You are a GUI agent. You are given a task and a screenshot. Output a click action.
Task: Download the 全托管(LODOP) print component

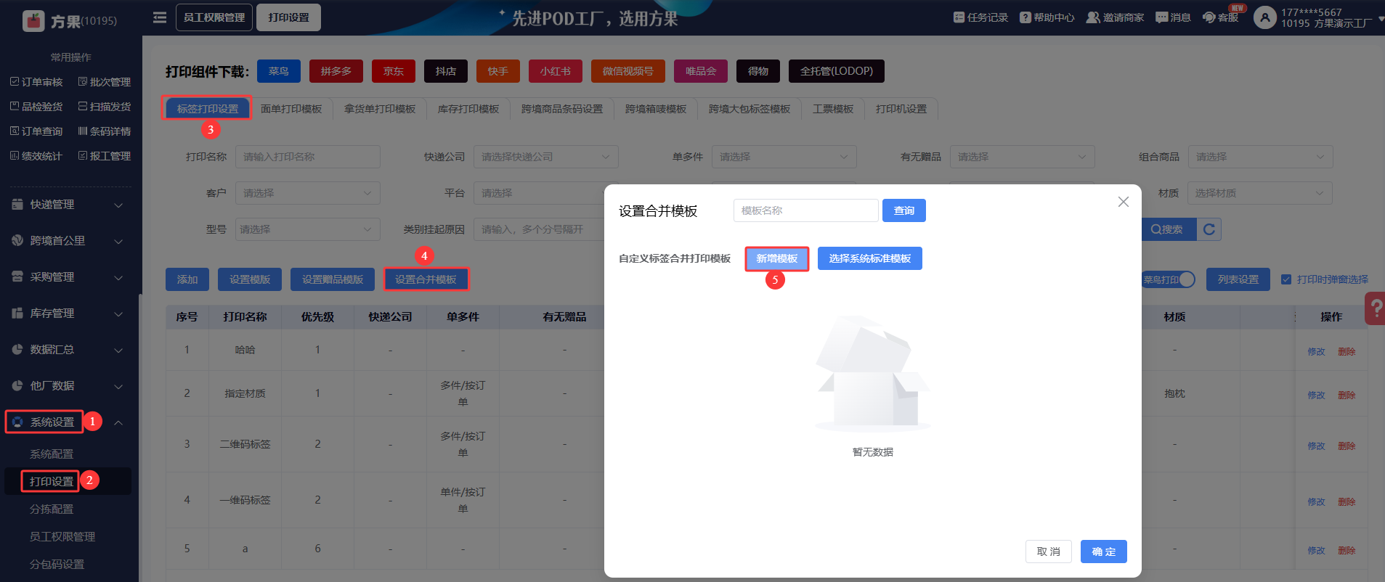coord(837,71)
